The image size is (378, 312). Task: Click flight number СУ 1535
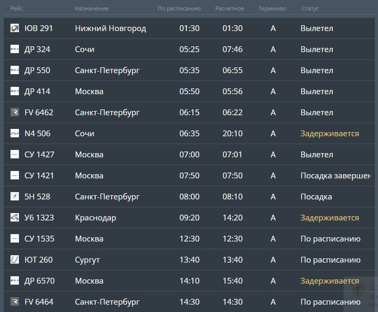click(x=39, y=239)
